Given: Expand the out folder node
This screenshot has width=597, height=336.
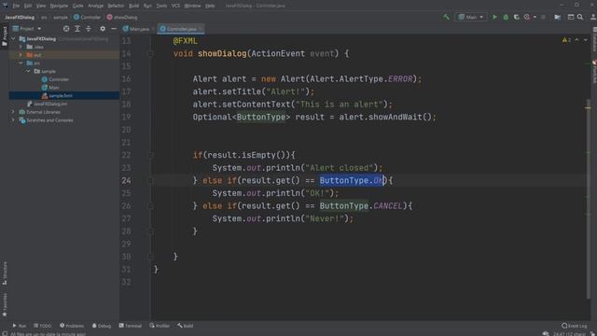Looking at the screenshot, I should click(21, 55).
